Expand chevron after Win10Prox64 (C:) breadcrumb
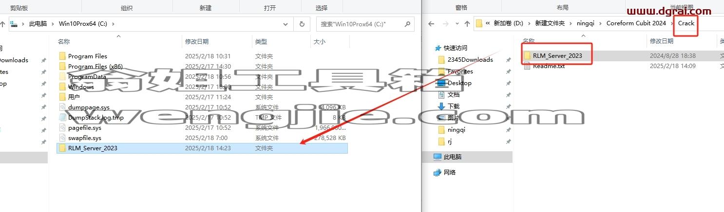This screenshot has height=212, width=724. (x=113, y=23)
